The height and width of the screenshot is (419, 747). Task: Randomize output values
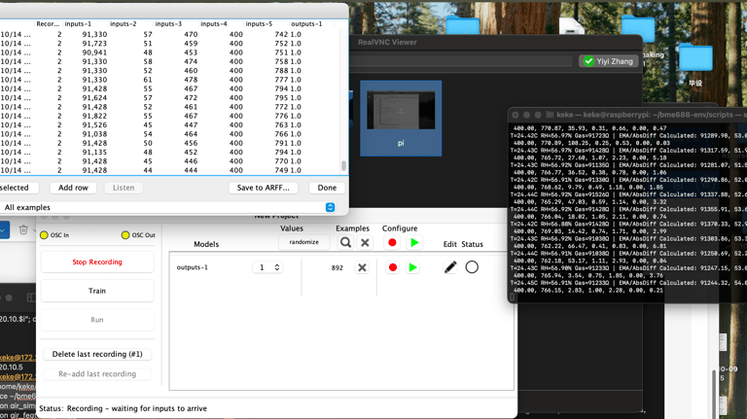click(303, 242)
